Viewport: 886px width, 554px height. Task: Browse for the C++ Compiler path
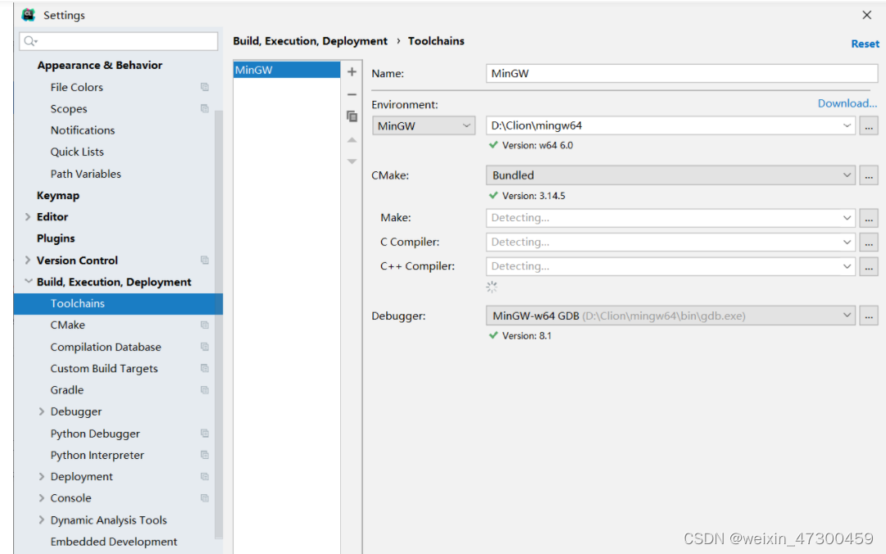(869, 266)
